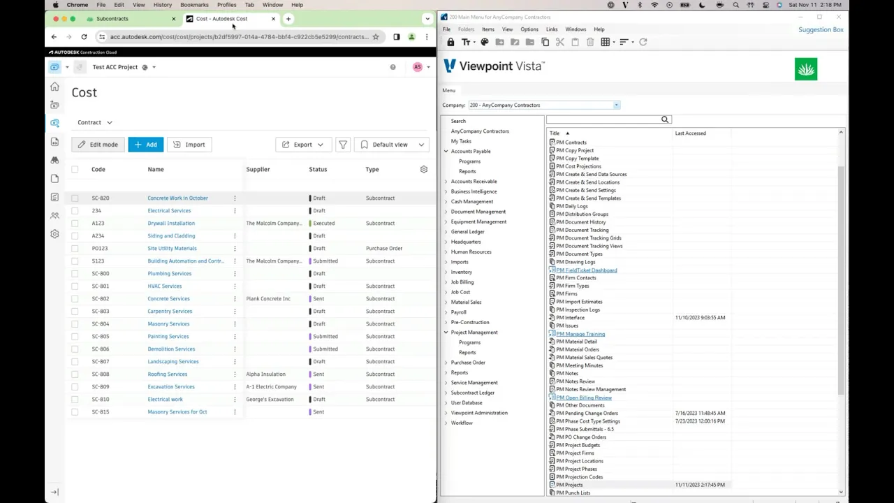The height and width of the screenshot is (503, 894).
Task: Open the Test ACC Project selector dropdown
Action: [154, 67]
